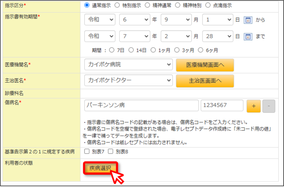Open the start era dropdown showing 令和
The width and height of the screenshot is (284, 188).
point(100,19)
